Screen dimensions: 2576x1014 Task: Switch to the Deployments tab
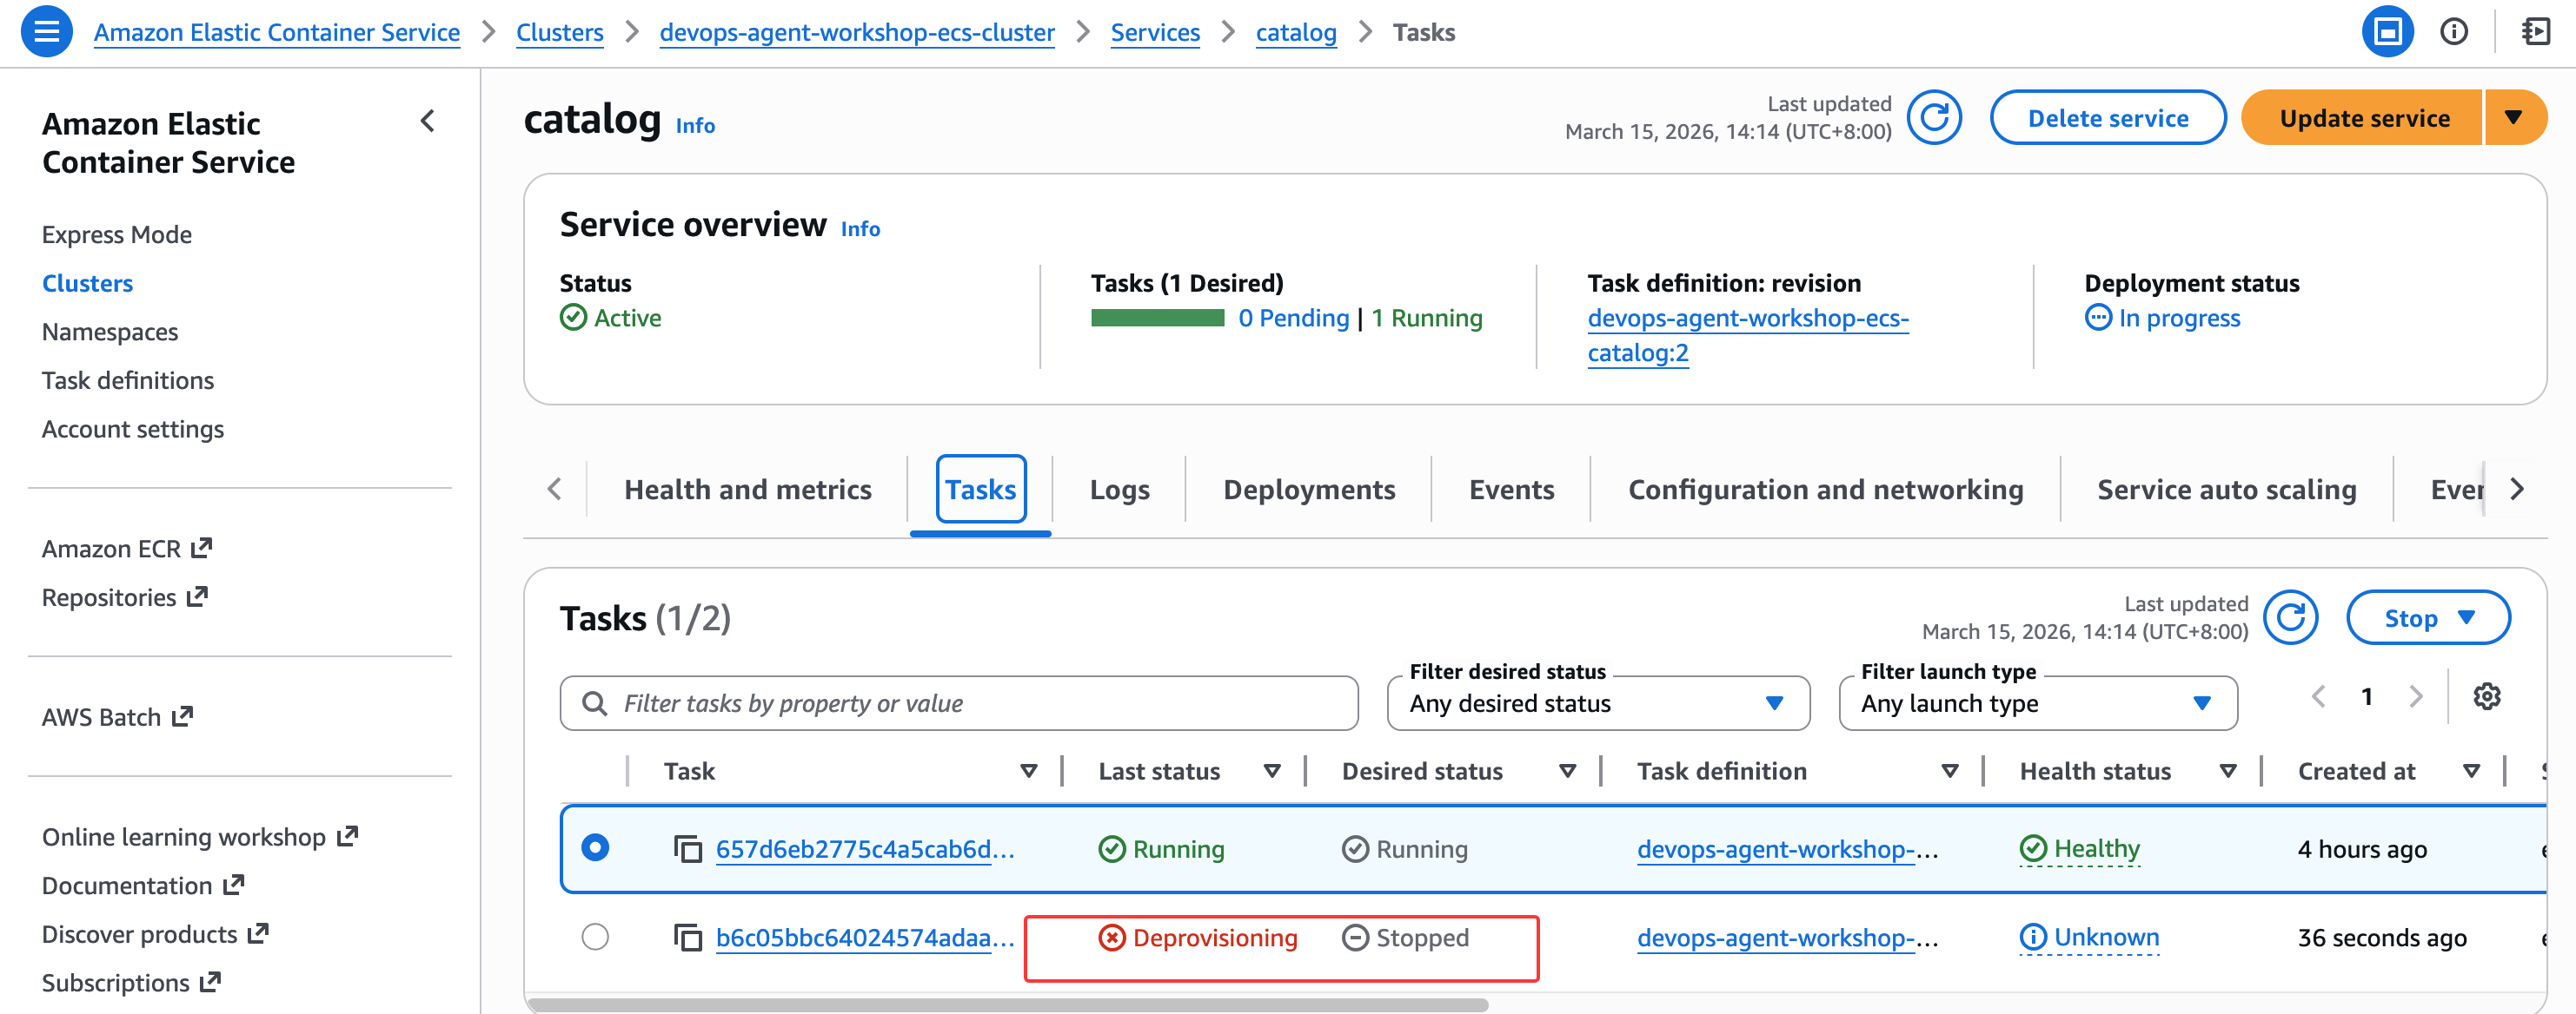tap(1308, 490)
